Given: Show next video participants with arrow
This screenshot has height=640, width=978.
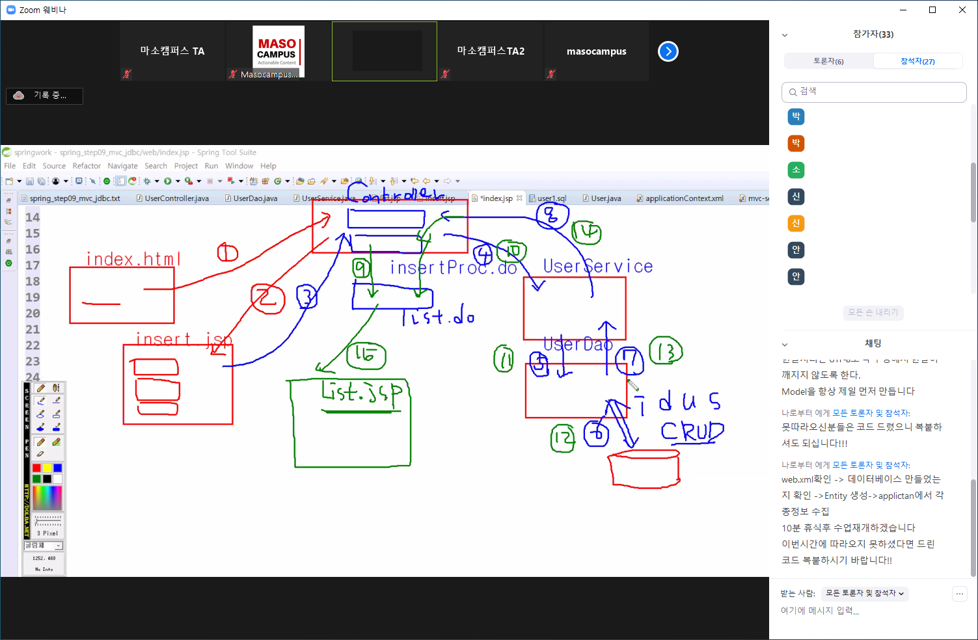Looking at the screenshot, I should 668,51.
